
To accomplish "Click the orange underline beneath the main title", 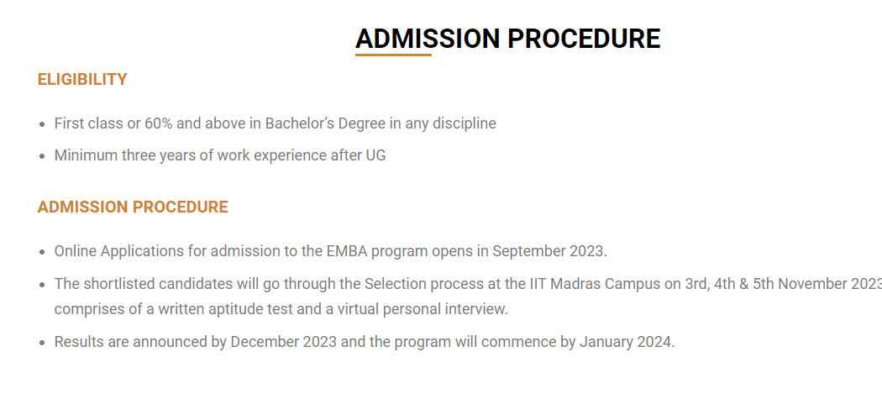I will (x=393, y=55).
